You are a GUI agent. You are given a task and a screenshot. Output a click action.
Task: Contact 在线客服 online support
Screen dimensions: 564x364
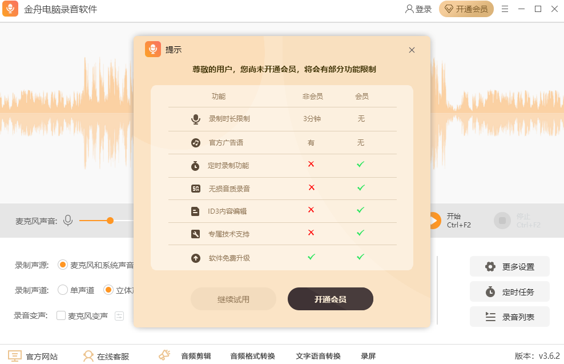click(106, 356)
